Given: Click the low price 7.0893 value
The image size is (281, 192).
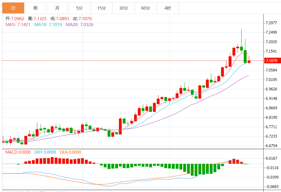Looking at the screenshot, I should coord(63,18).
